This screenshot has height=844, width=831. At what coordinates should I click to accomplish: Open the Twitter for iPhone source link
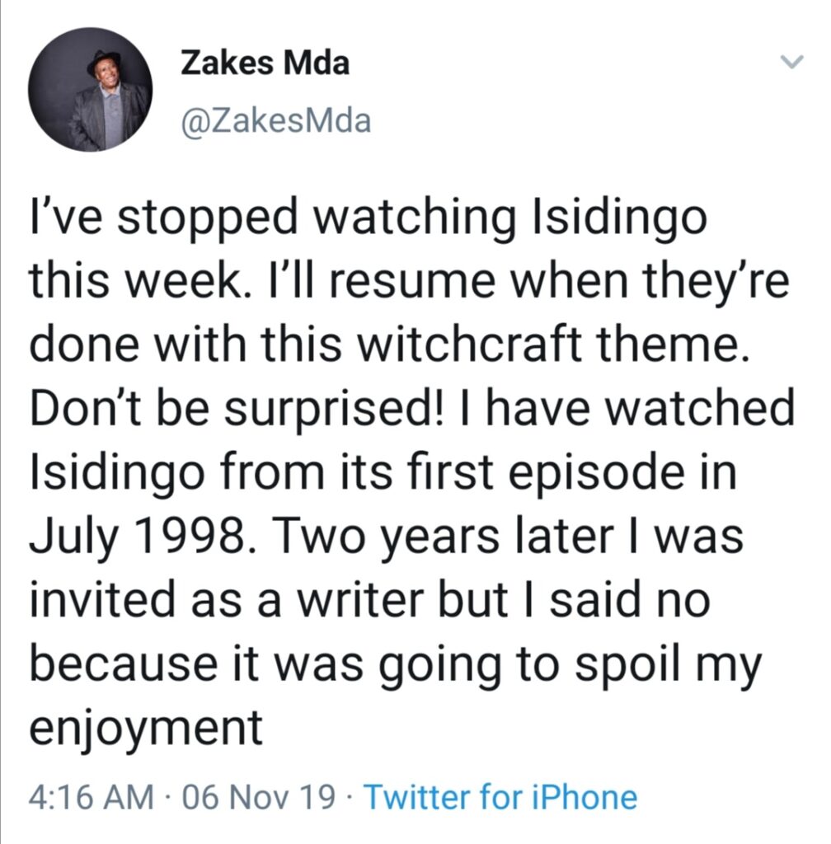(500, 797)
